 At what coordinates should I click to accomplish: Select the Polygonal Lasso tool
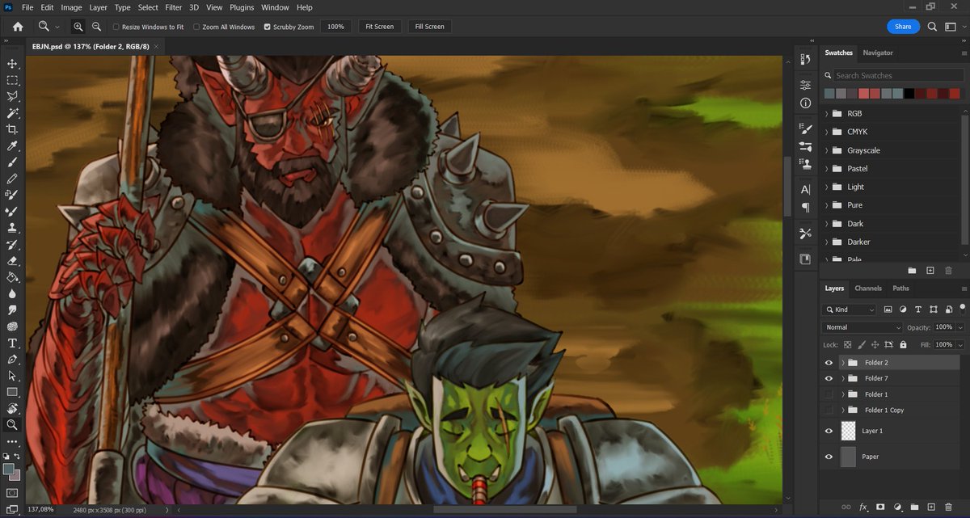pos(12,96)
